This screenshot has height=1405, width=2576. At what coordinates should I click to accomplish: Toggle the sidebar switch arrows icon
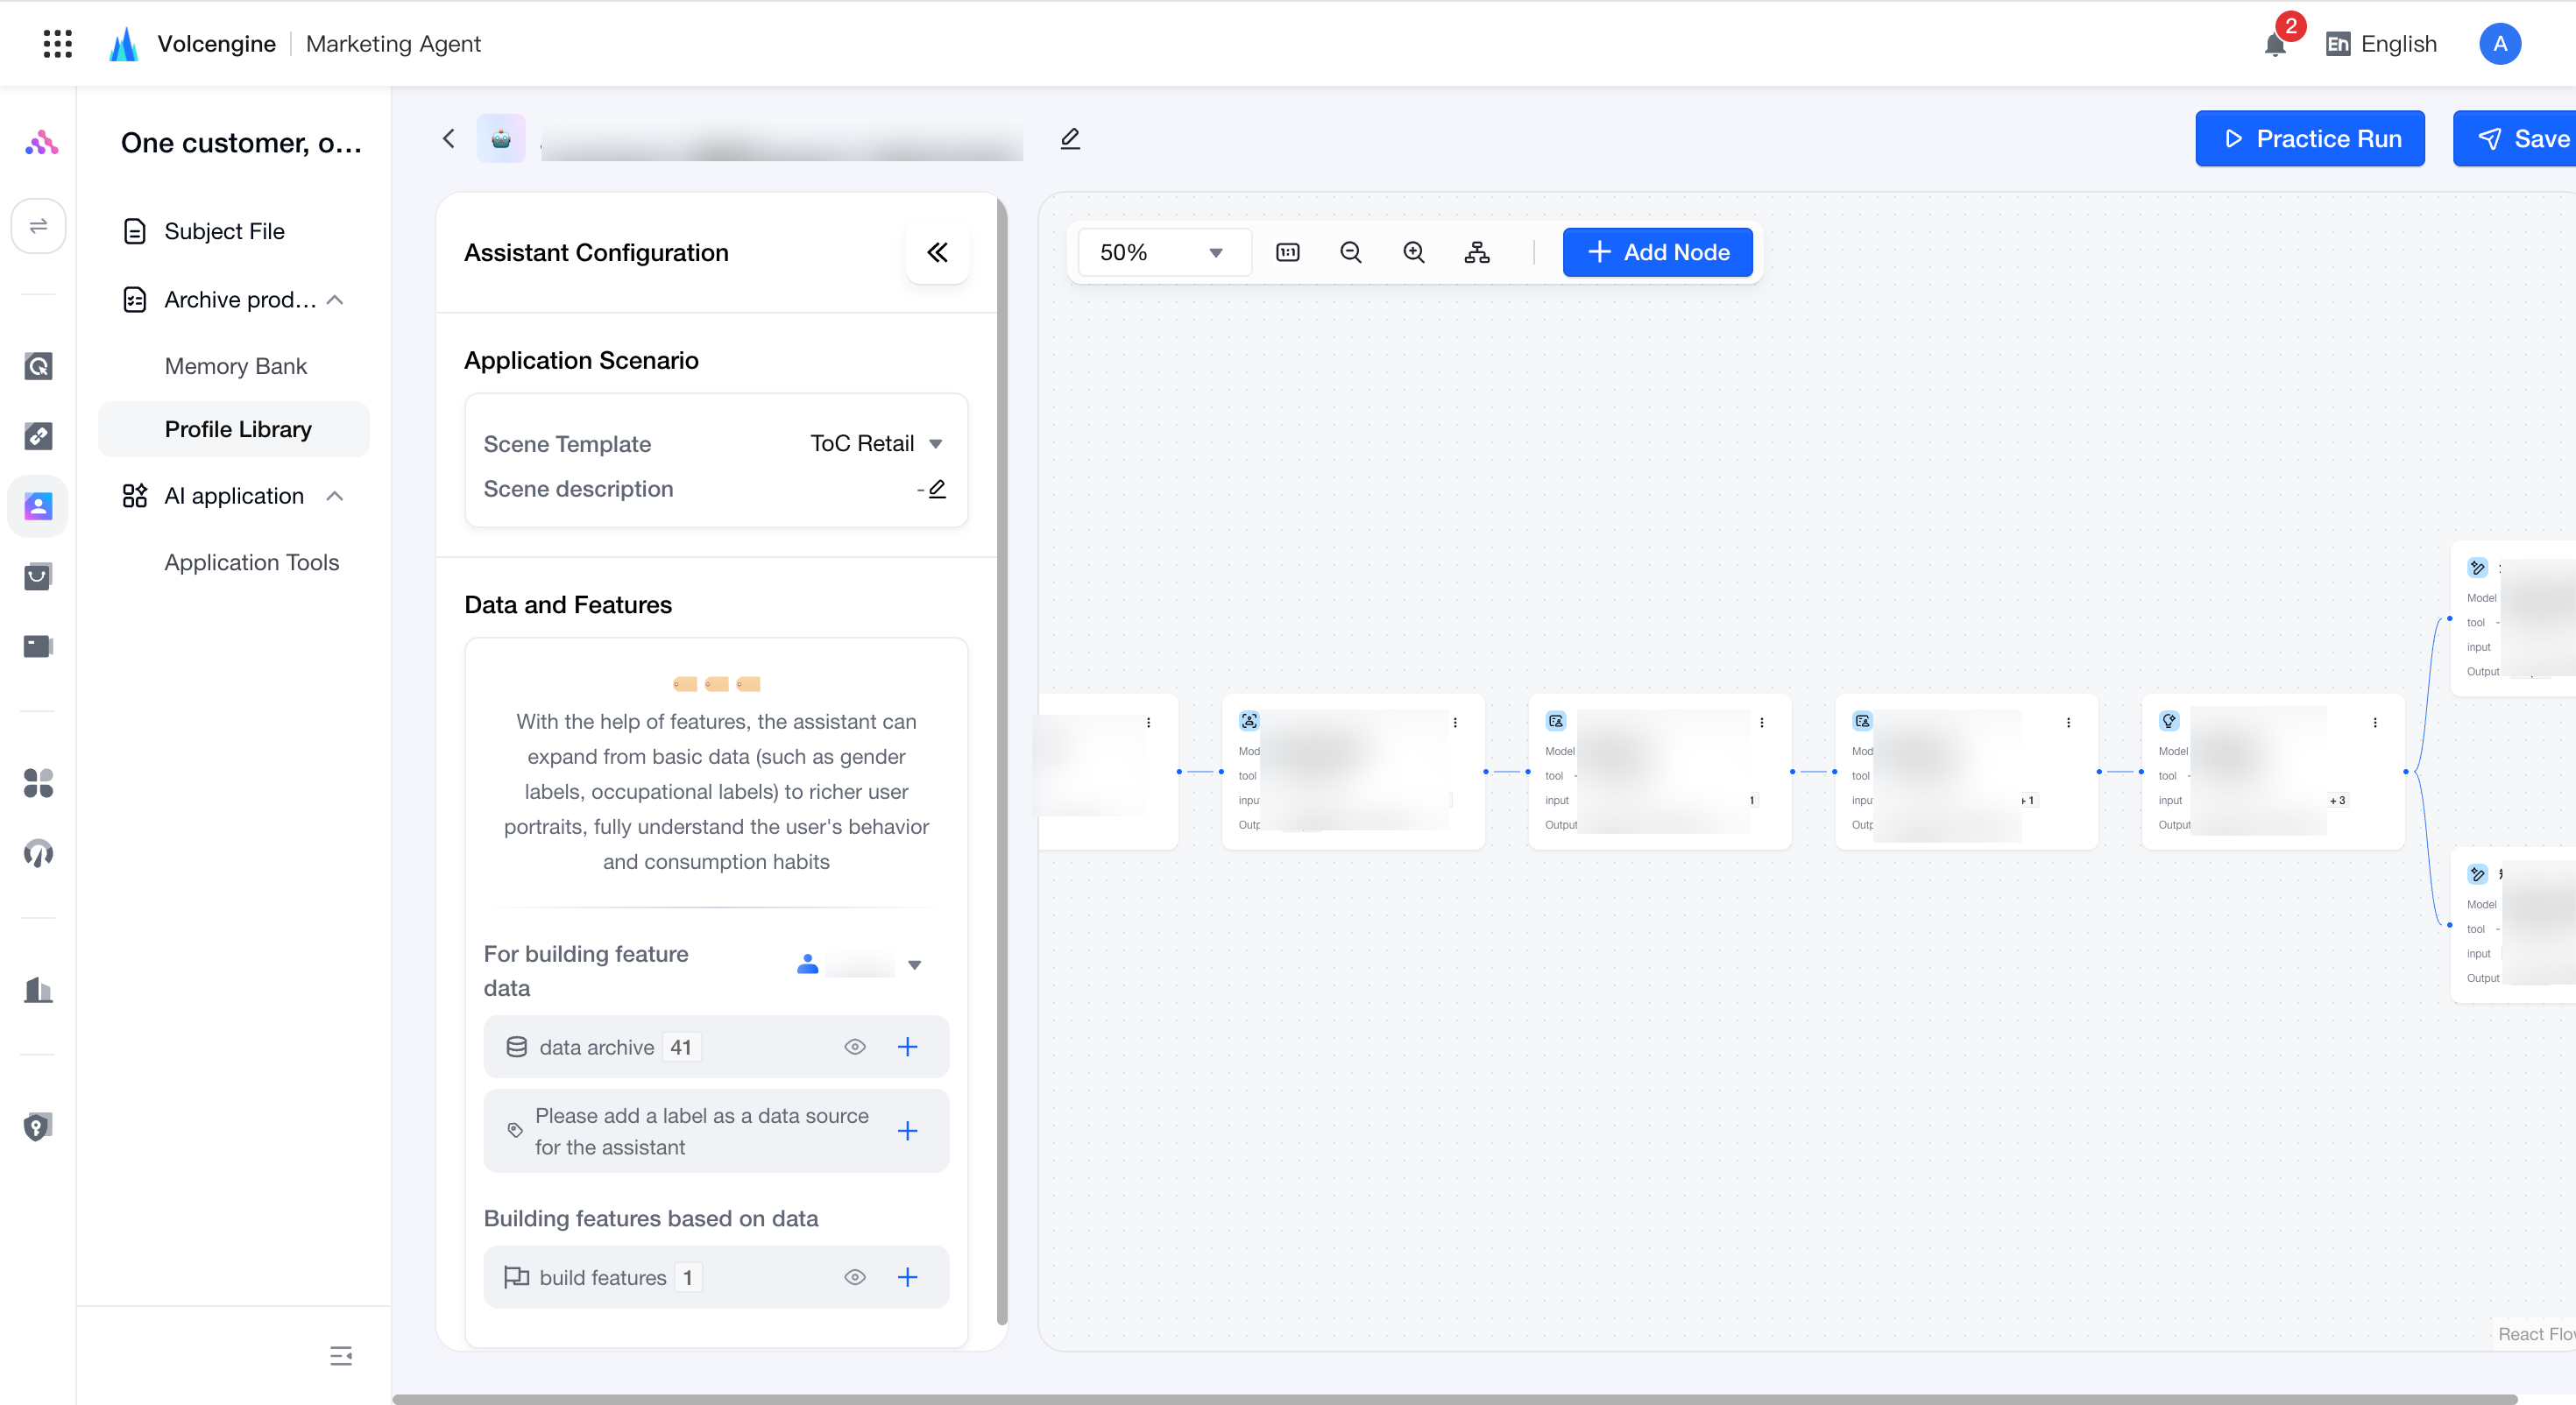[x=38, y=226]
